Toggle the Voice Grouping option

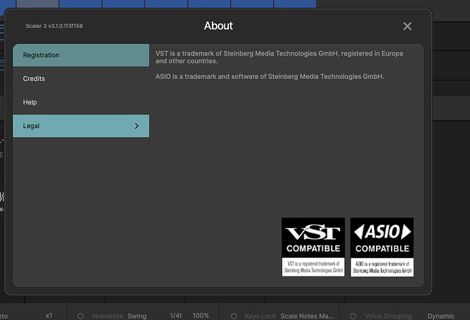pos(353,316)
